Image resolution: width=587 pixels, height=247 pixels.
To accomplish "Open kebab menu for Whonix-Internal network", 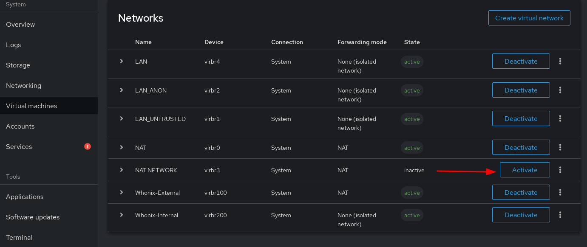I will 560,215.
